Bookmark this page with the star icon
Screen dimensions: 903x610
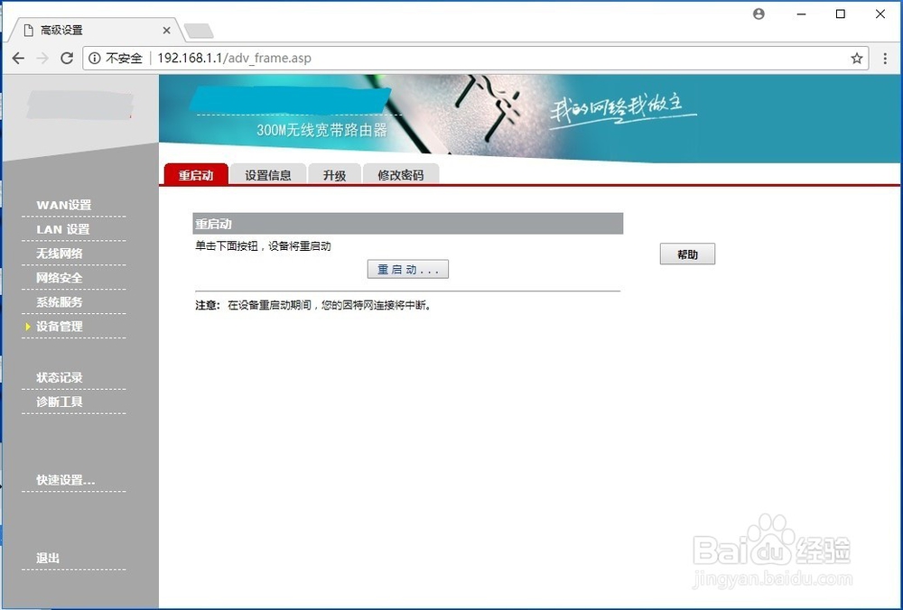pyautogui.click(x=856, y=58)
